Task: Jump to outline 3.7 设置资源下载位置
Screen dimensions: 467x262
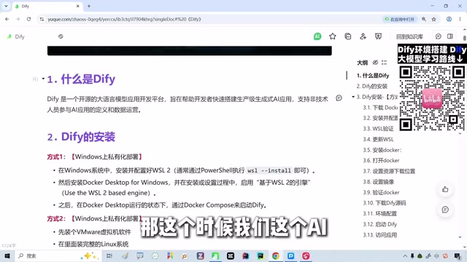Action: [389, 171]
